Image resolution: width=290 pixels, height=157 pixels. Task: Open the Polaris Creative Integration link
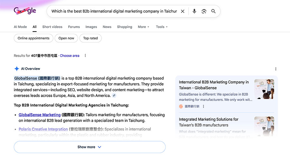(43, 129)
